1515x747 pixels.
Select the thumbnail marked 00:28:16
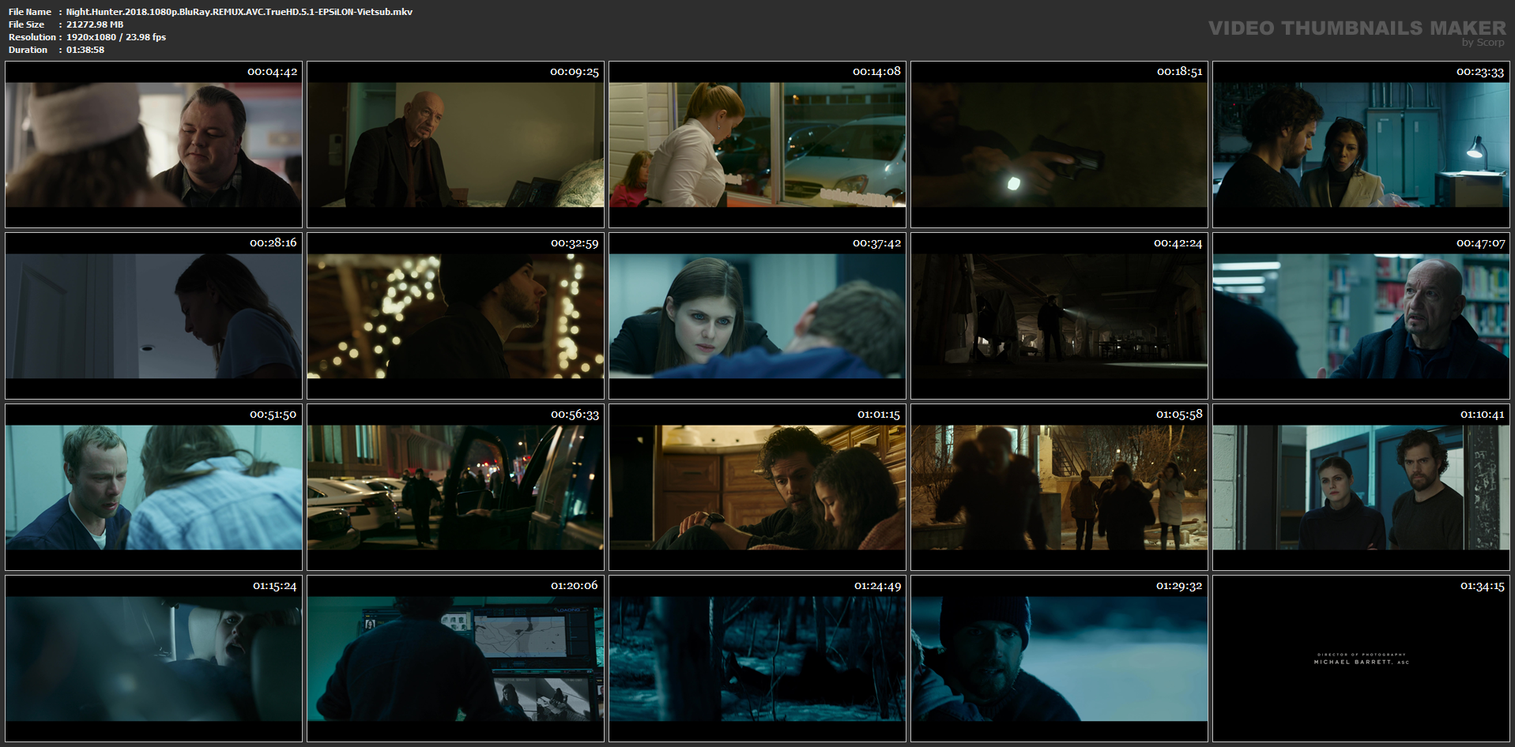(x=153, y=316)
